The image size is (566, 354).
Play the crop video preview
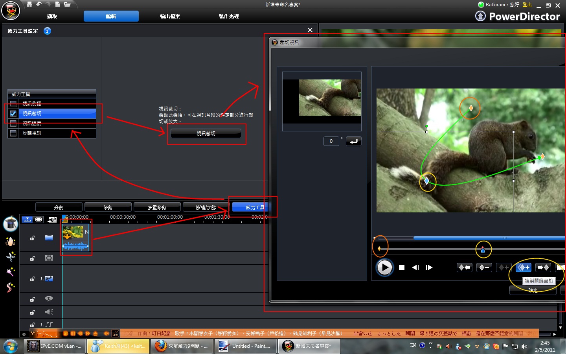[384, 267]
